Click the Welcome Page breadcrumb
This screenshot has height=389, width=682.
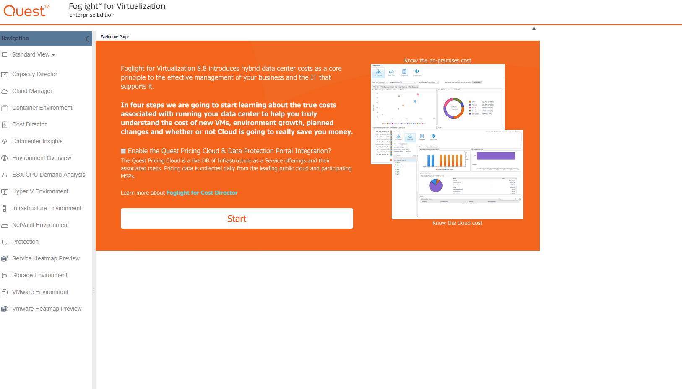(x=115, y=37)
